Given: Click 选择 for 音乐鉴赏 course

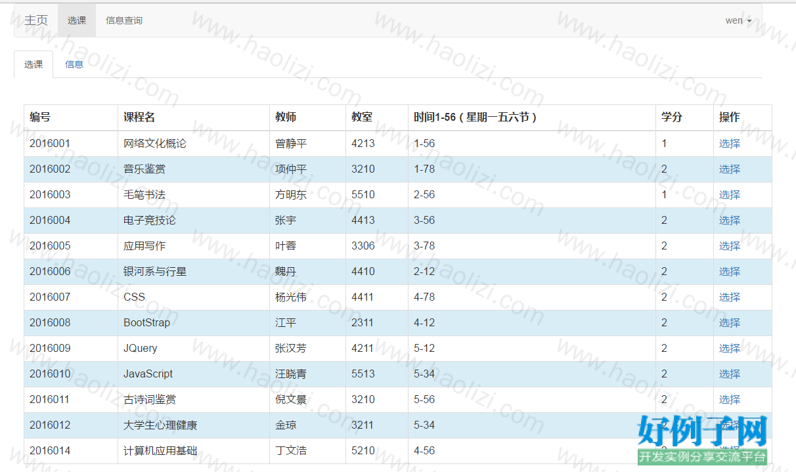Looking at the screenshot, I should click(730, 169).
